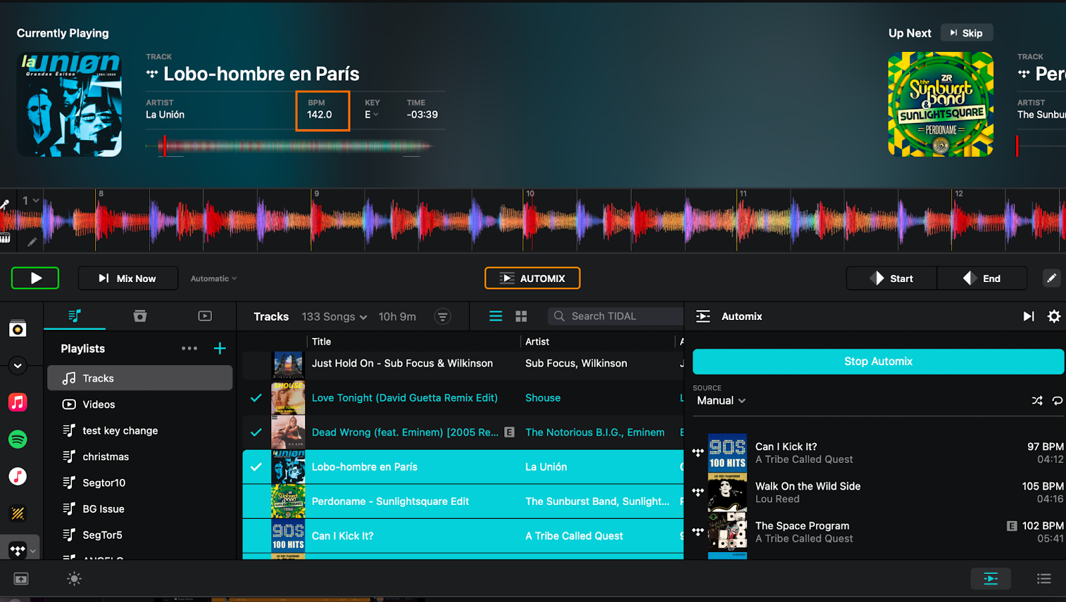Expand the Automatic transition dropdown
This screenshot has width=1066, height=602.
(x=213, y=279)
